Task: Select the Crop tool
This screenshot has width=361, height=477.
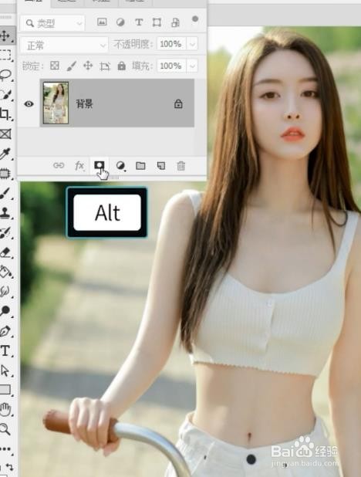Action: (5, 114)
